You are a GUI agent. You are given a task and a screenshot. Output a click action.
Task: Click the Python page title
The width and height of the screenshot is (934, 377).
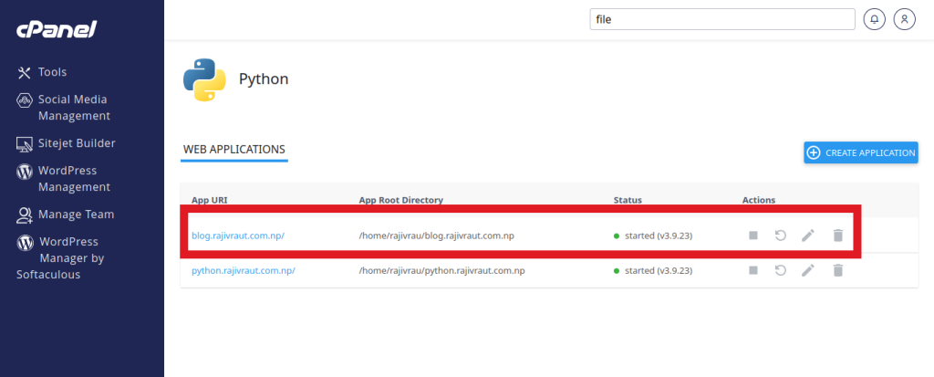264,79
